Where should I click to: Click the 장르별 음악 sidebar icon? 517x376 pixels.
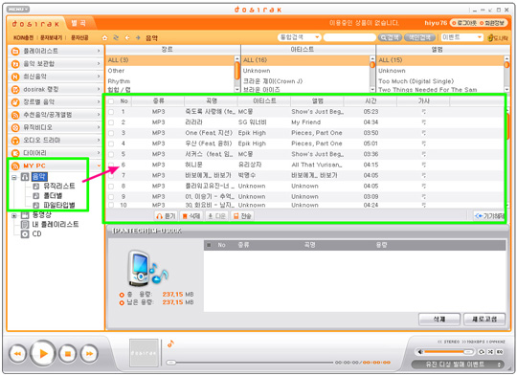click(x=15, y=102)
